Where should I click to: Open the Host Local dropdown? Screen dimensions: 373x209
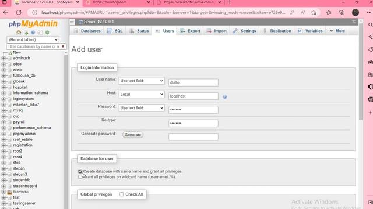click(141, 94)
